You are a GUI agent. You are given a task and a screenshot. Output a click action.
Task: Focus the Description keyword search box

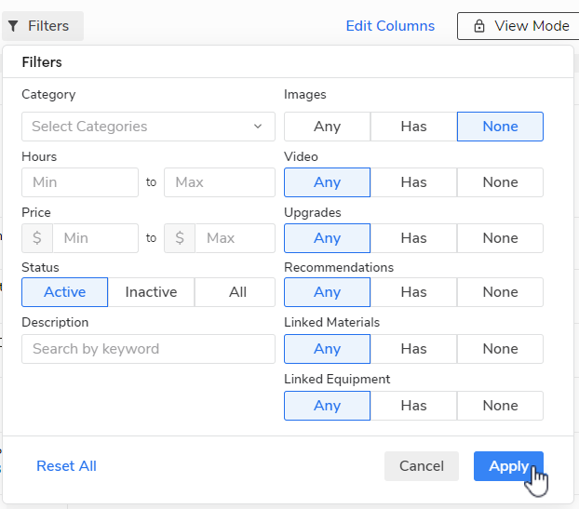point(148,349)
